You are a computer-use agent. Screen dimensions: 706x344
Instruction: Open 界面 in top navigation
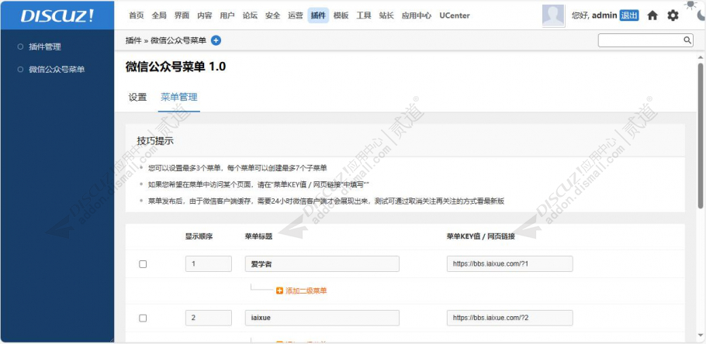point(182,15)
